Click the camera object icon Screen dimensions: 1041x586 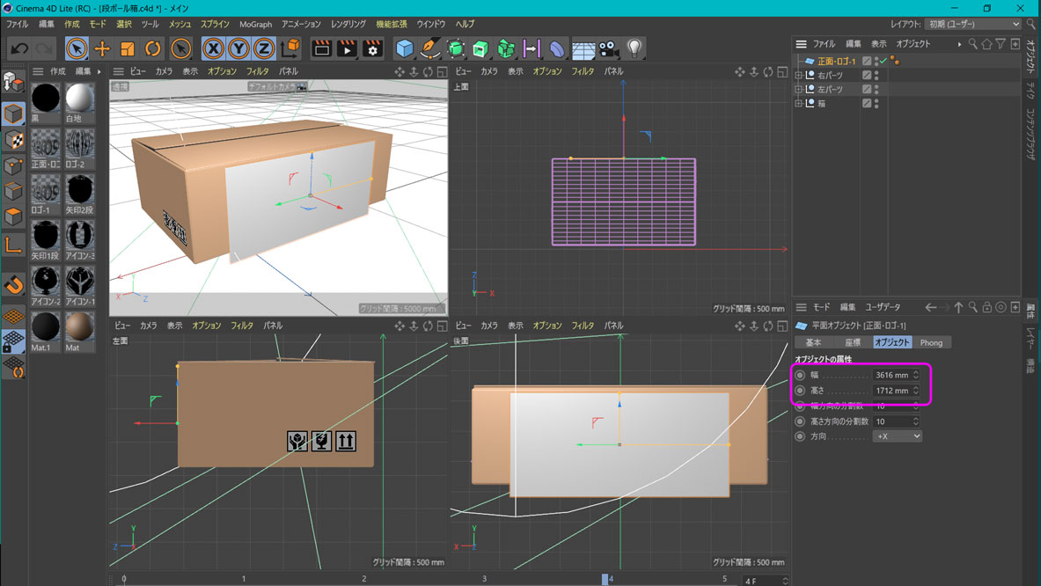click(x=609, y=48)
